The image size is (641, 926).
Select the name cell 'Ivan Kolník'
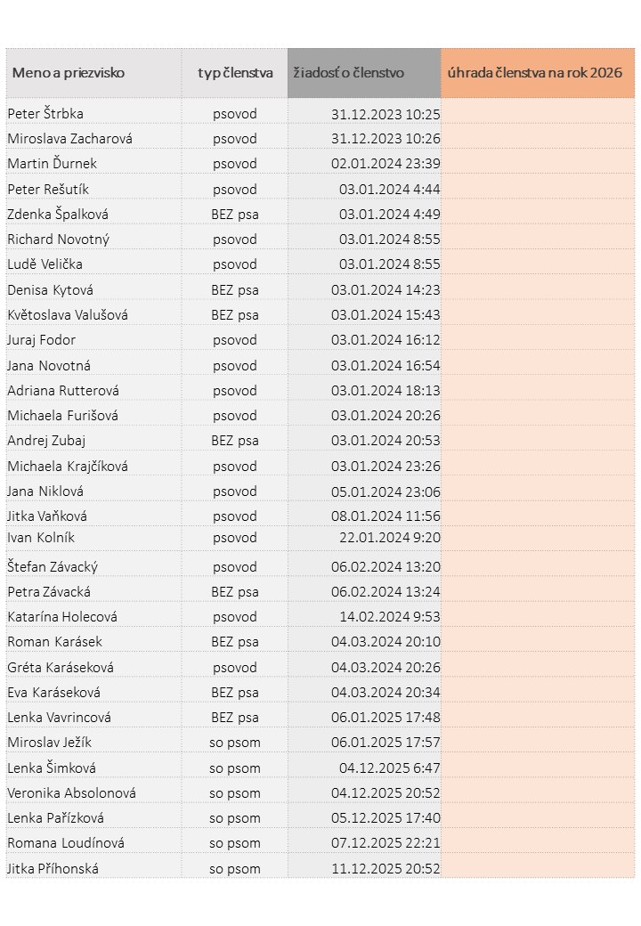point(41,538)
